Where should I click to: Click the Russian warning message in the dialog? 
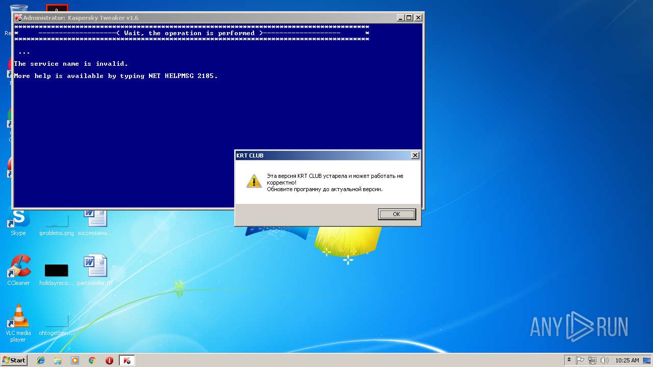click(335, 182)
